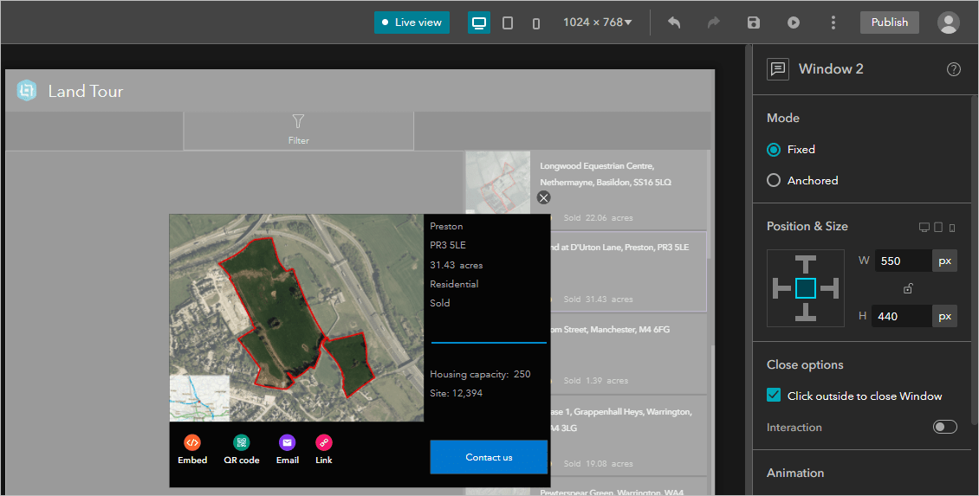Open the width px unit selector

coord(944,261)
